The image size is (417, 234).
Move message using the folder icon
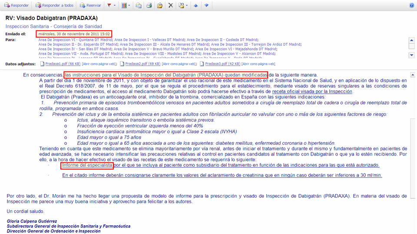160,5
